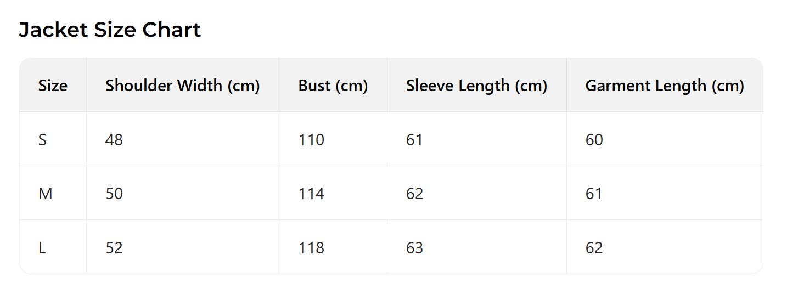Select the Size column header

(53, 86)
